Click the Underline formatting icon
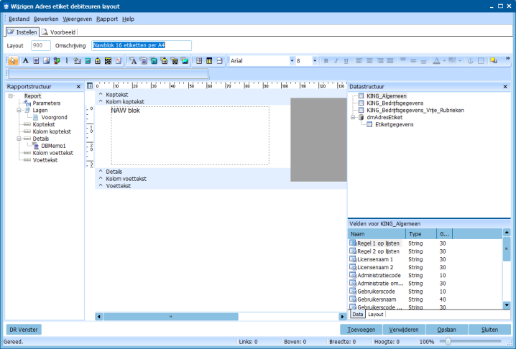 click(x=346, y=61)
